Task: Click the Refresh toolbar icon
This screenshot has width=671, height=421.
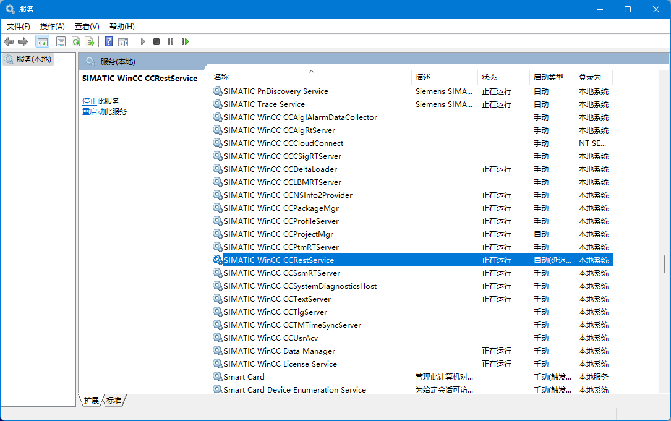Action: (75, 41)
